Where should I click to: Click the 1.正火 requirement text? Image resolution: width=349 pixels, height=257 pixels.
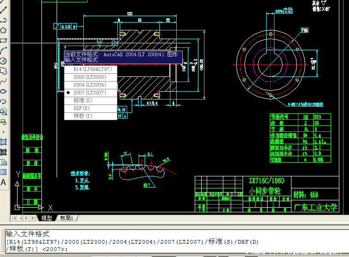[x=82, y=181]
